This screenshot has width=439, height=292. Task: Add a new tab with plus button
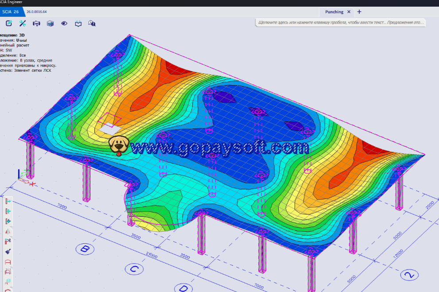pos(359,12)
